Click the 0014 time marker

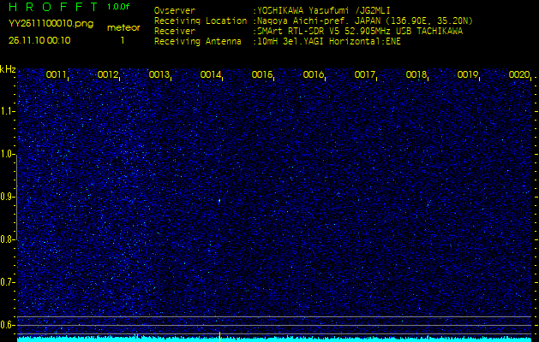(x=211, y=74)
